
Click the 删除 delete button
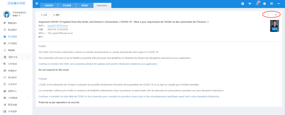point(56,15)
